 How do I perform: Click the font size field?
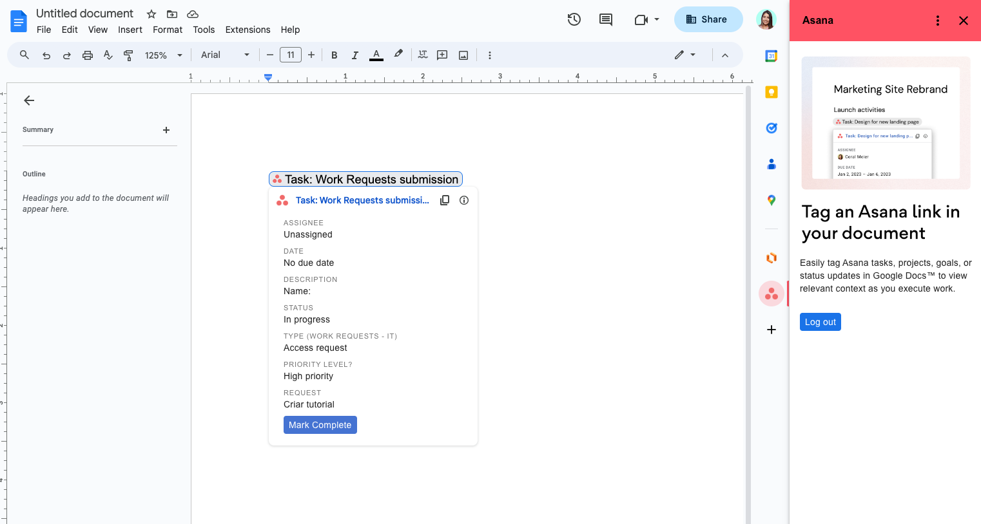(291, 55)
